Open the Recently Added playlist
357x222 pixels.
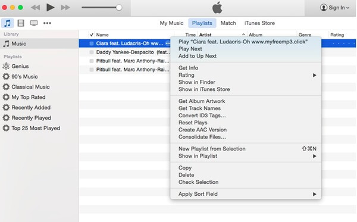click(x=31, y=108)
